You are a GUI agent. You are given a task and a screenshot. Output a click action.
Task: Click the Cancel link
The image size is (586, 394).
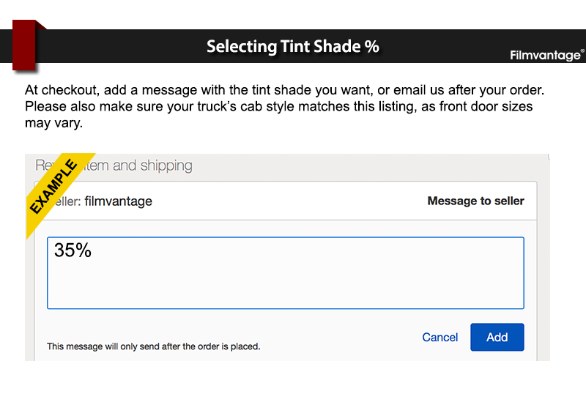click(x=439, y=338)
